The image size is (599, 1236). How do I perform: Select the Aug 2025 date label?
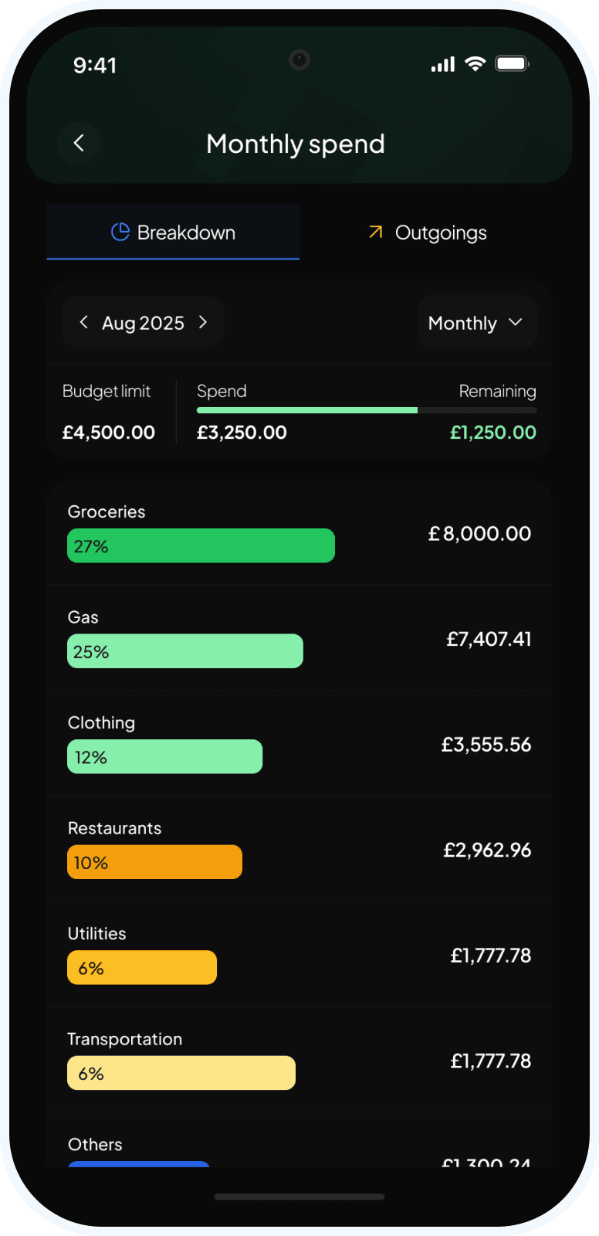[143, 323]
